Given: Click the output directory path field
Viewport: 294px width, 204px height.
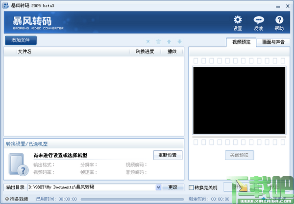Looking at the screenshot, I should [x=92, y=187].
